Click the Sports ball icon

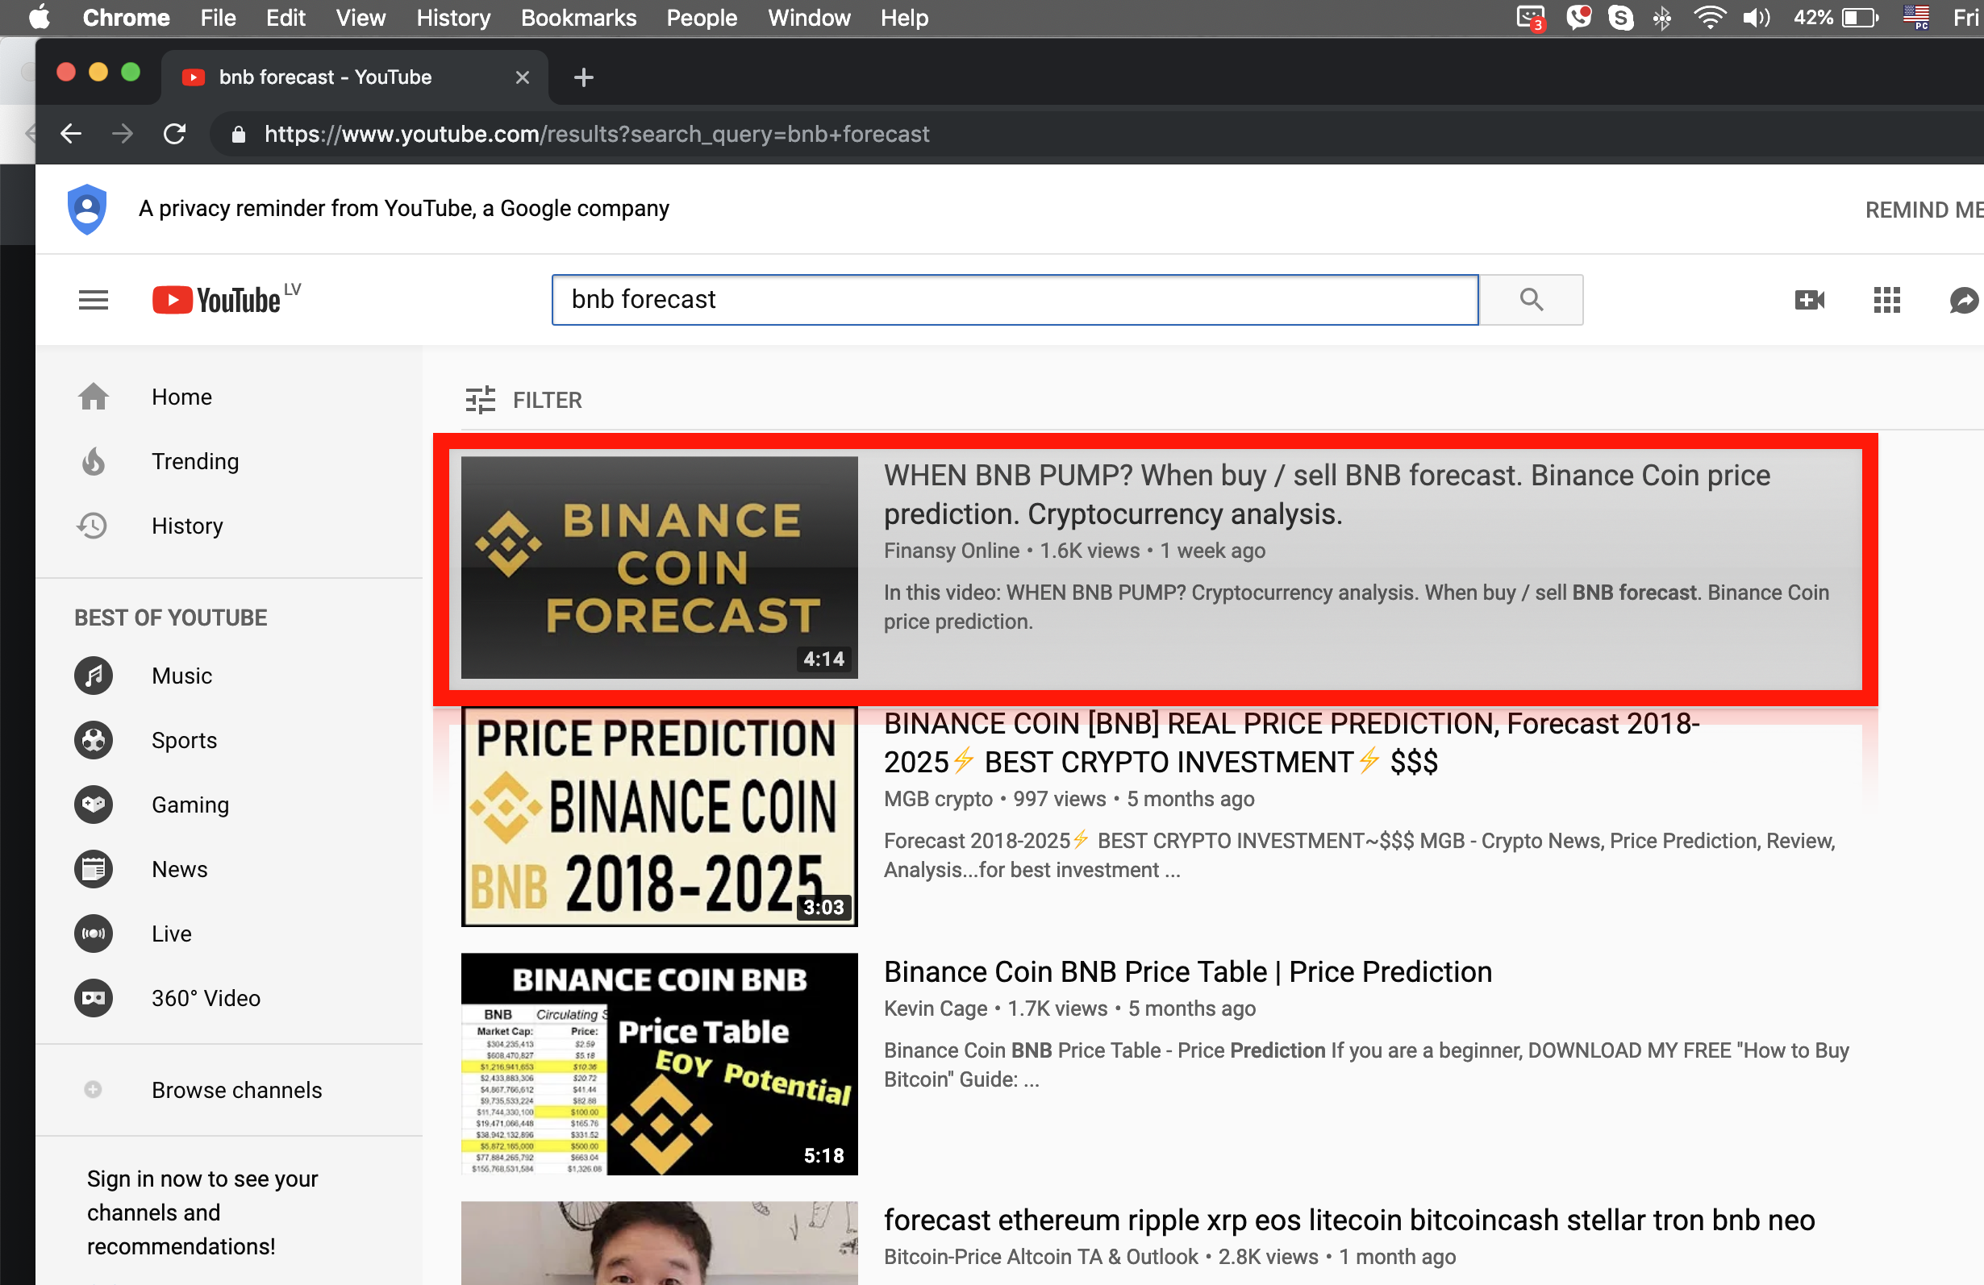pos(94,740)
